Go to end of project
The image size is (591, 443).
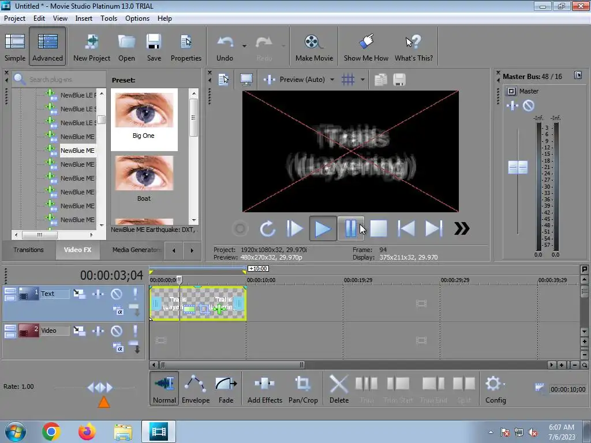coord(433,228)
